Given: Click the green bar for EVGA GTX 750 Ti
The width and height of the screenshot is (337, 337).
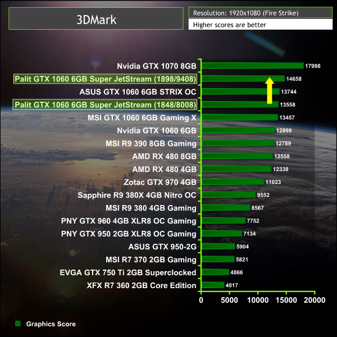Looking at the screenshot, I should [215, 272].
